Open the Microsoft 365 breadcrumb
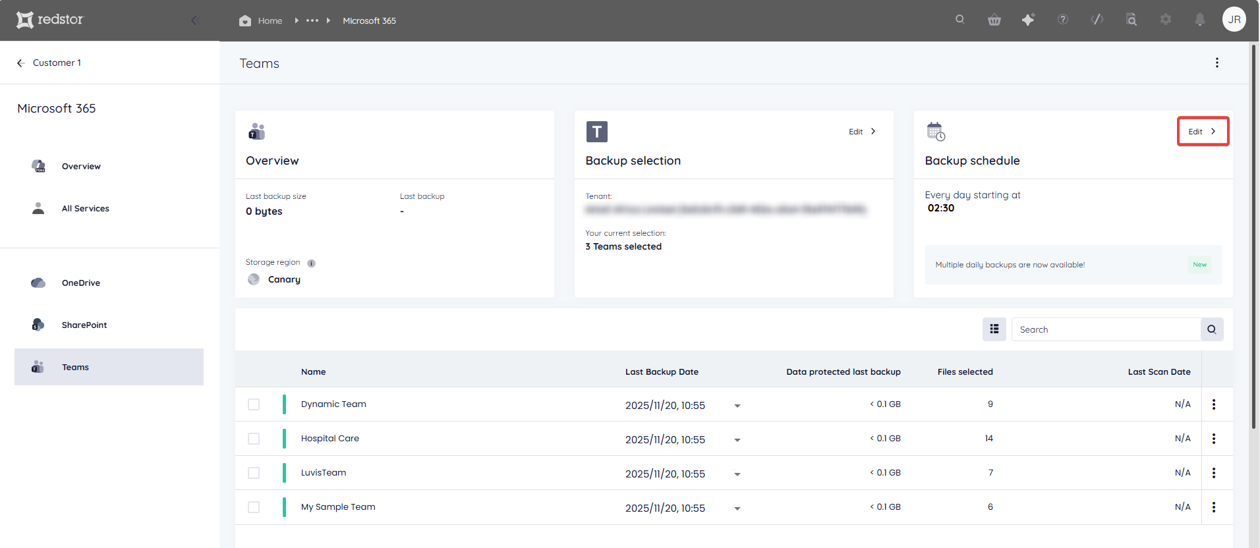This screenshot has width=1260, height=548. (369, 20)
